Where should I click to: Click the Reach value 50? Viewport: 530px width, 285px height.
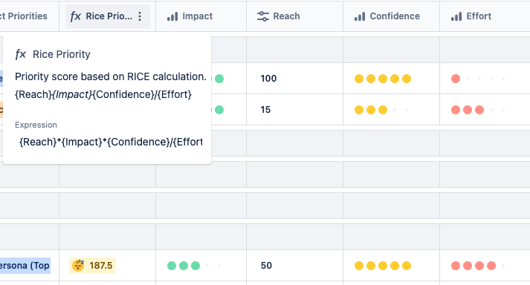[266, 266]
